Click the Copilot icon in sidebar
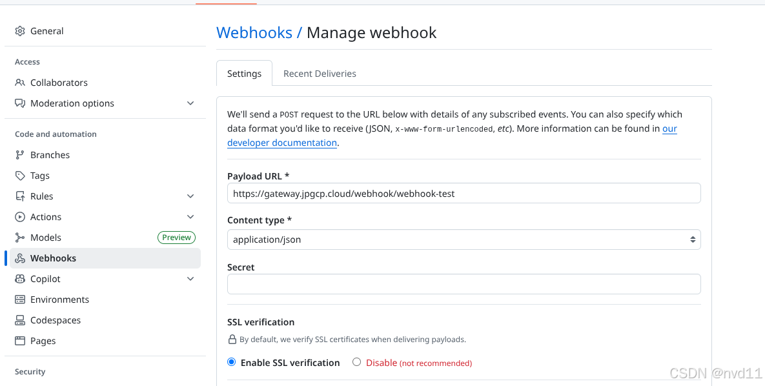This screenshot has height=386, width=765. (20, 279)
